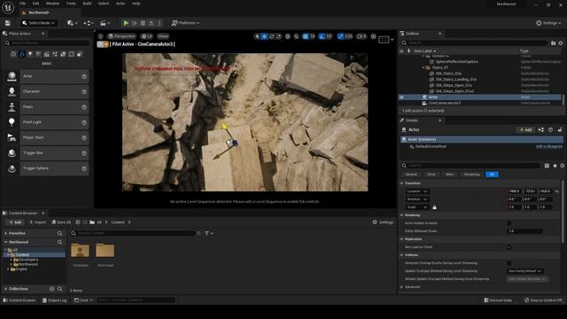The width and height of the screenshot is (567, 319).
Task: Check the Actor Hidden In Game checkbox
Action: pos(509,223)
